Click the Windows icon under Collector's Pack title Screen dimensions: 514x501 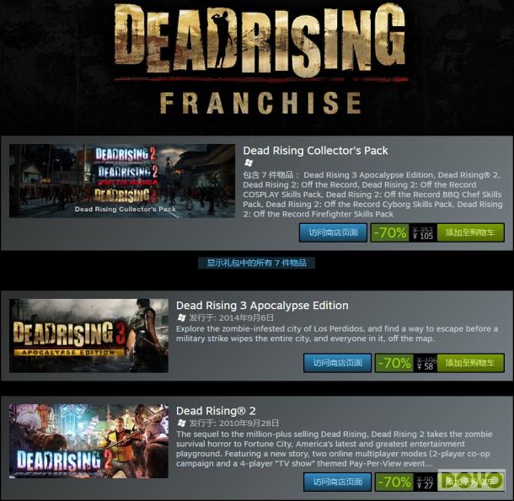coord(249,163)
